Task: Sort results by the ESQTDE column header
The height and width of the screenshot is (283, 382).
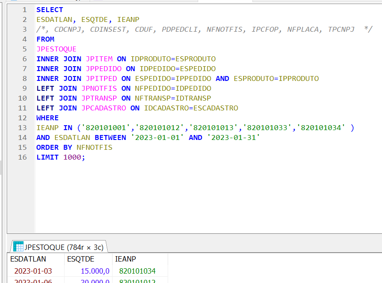Action: 81,259
